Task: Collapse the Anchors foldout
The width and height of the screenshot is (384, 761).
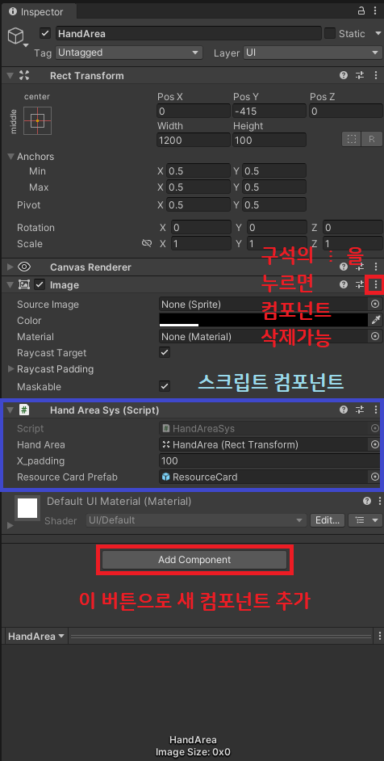Action: pos(10,157)
